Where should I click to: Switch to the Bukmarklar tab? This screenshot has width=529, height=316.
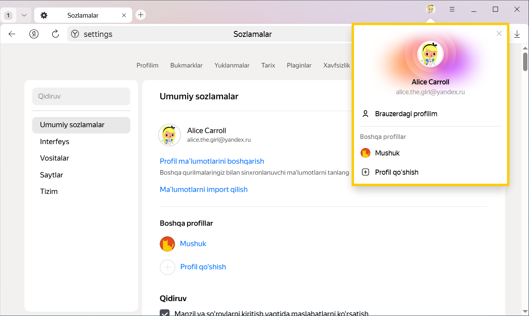point(186,66)
